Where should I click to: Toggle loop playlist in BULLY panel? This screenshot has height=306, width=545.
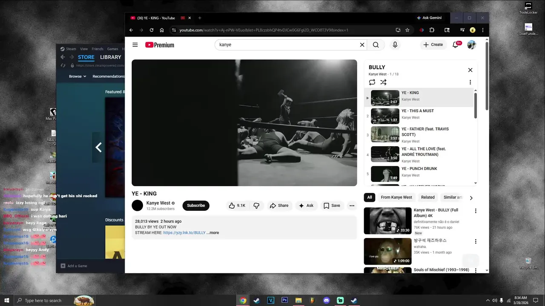click(372, 82)
